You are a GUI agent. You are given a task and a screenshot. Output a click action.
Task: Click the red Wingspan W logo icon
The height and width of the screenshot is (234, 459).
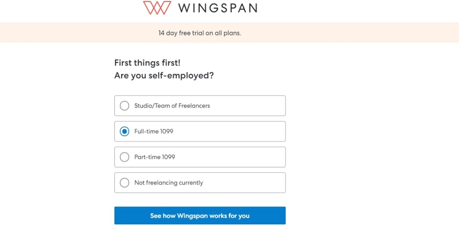[157, 8]
